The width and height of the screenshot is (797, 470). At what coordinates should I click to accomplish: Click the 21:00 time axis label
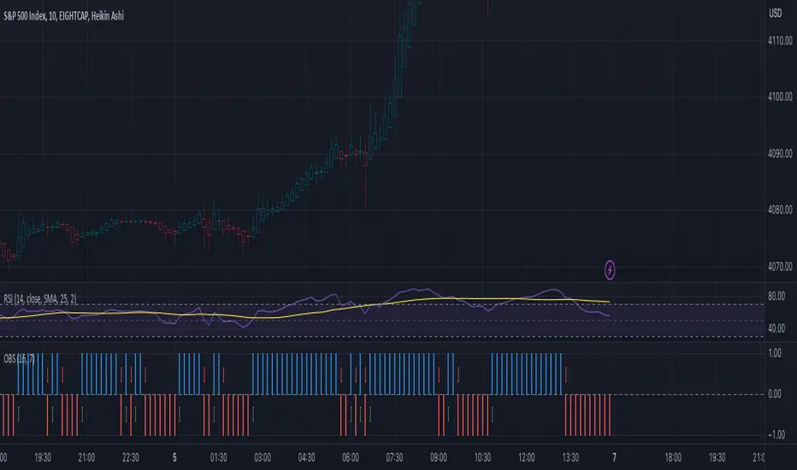tap(86, 458)
